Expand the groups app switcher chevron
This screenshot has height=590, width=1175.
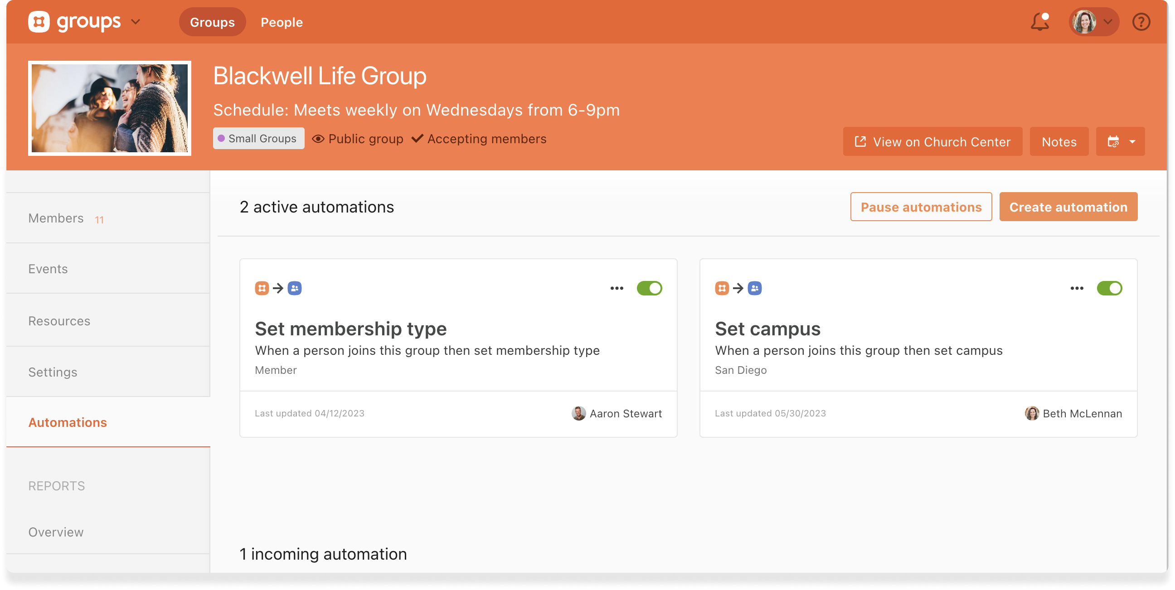136,21
